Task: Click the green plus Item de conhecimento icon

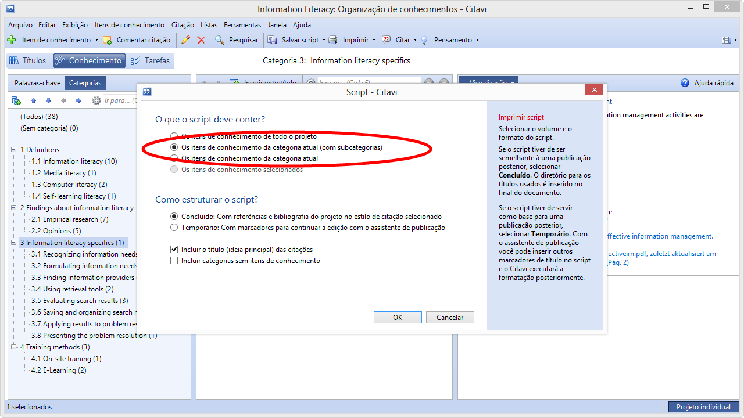Action: [11, 40]
